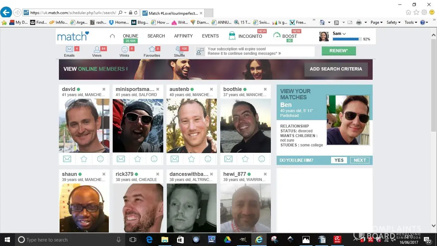Open the Views icon
Viewport: 437px width, 246px height.
pyautogui.click(x=97, y=49)
